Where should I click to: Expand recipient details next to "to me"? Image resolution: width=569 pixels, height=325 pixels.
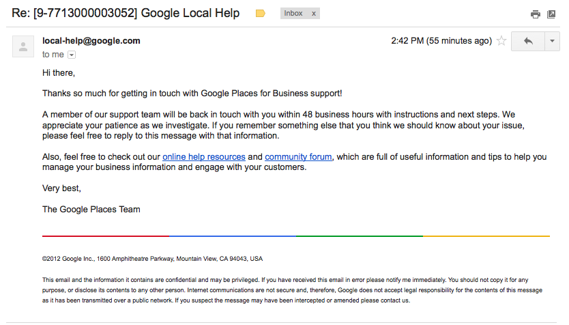(x=72, y=55)
